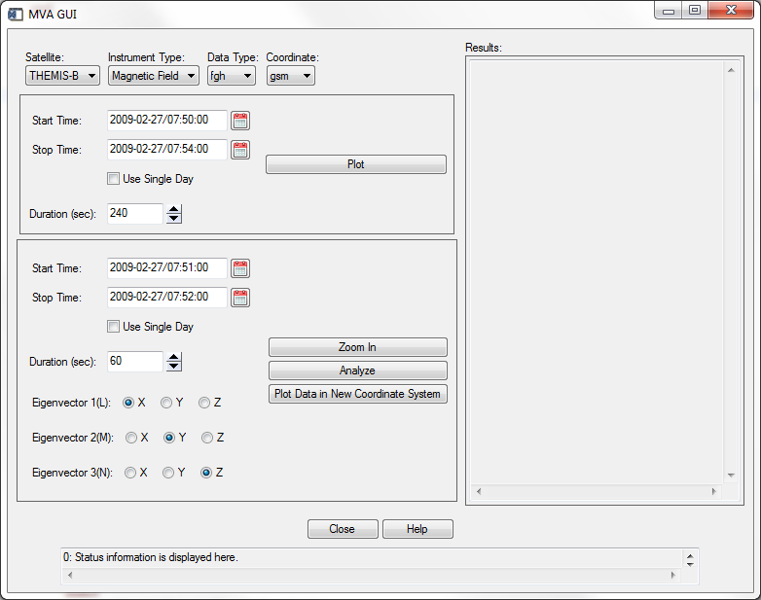The height and width of the screenshot is (600, 761).
Task: Expand the Instrument Type dropdown
Action: (x=153, y=76)
